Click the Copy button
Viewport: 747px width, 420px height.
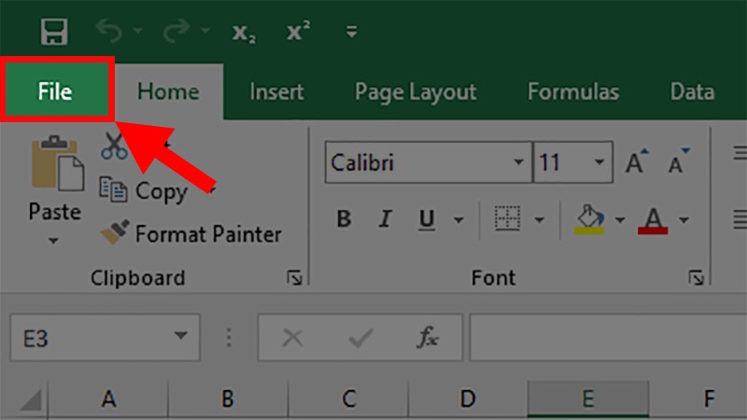[148, 191]
